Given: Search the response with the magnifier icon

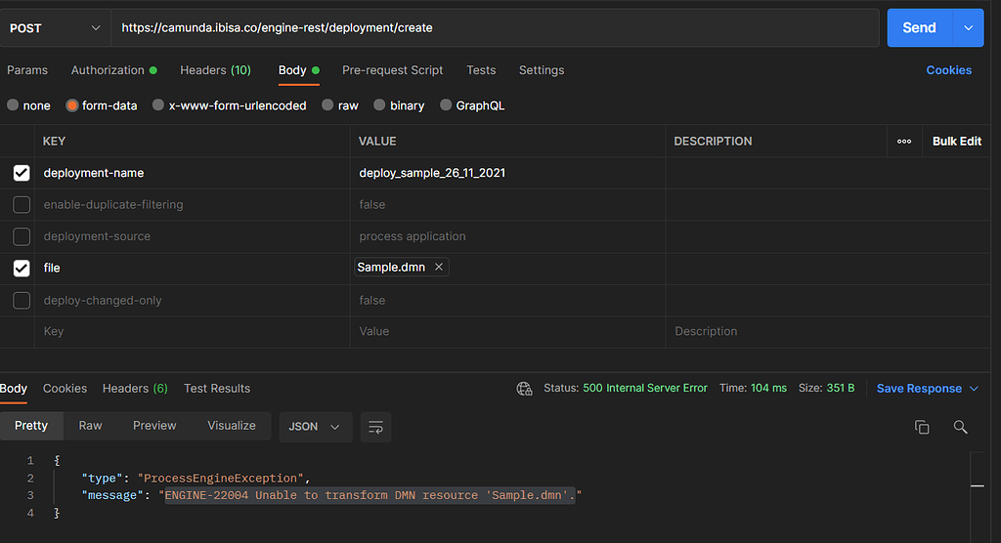Looking at the screenshot, I should 960,427.
